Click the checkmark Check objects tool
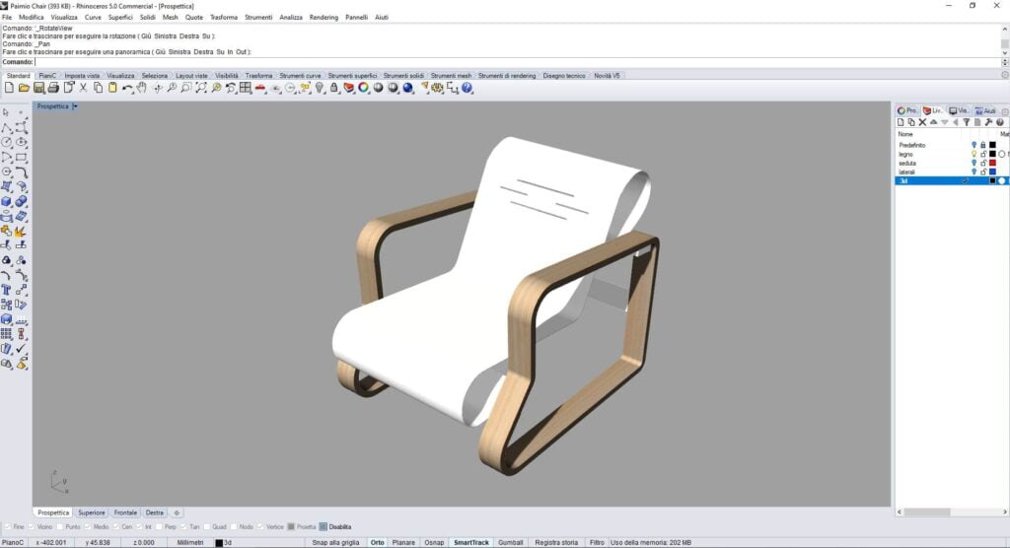 click(x=22, y=349)
